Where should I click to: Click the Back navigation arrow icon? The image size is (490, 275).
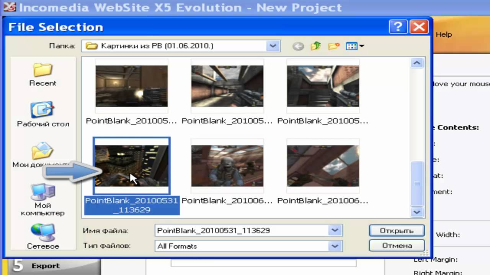point(298,46)
